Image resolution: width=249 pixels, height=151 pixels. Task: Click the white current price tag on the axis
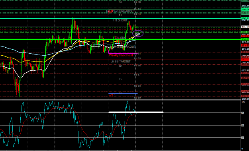tap(245, 27)
